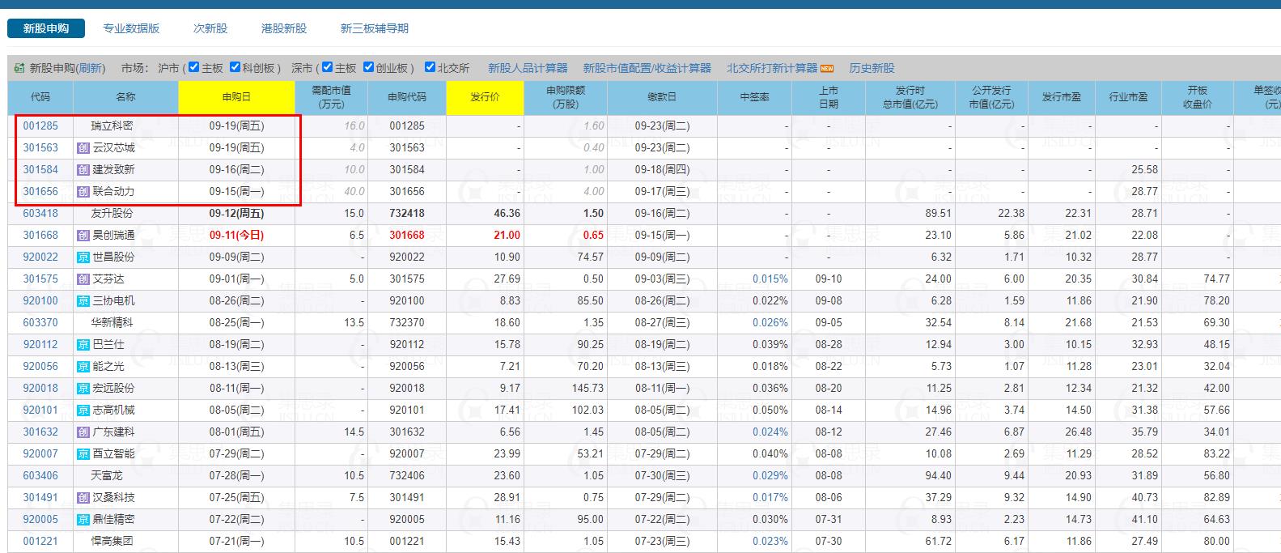
Task: Open stock code 603418 link
Action: [x=40, y=214]
